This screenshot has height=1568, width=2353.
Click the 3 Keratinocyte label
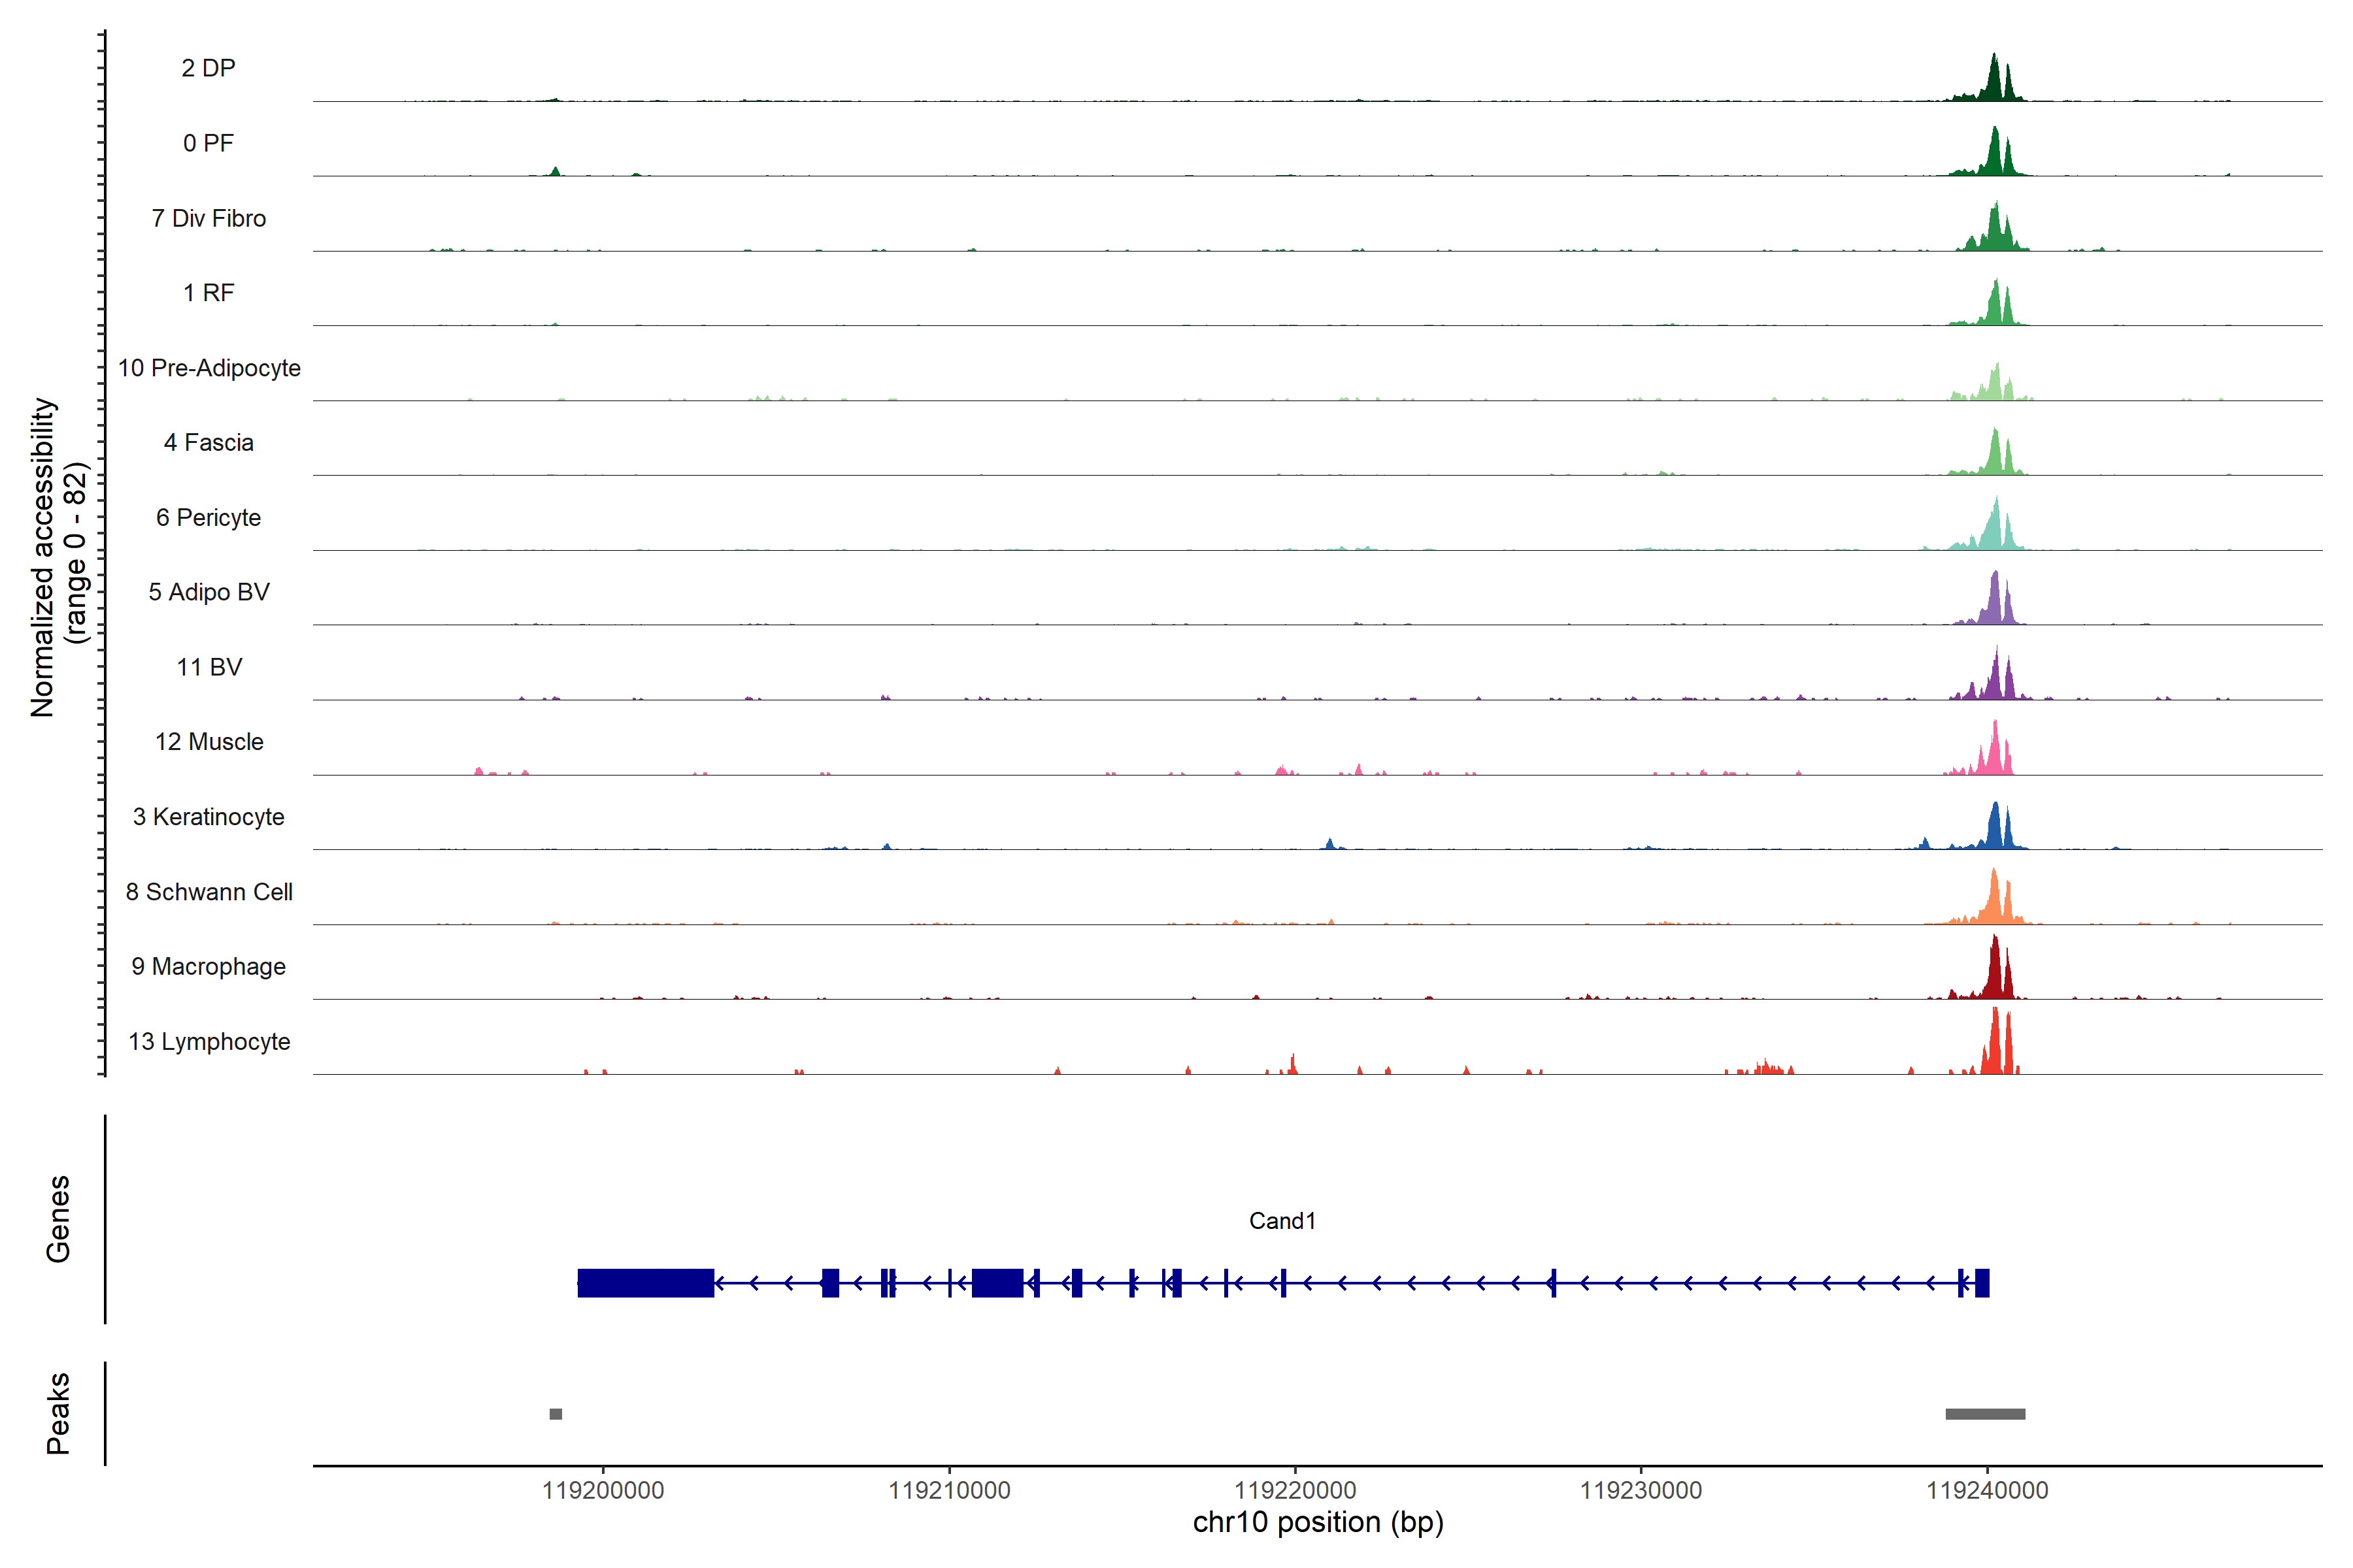pyautogui.click(x=208, y=817)
